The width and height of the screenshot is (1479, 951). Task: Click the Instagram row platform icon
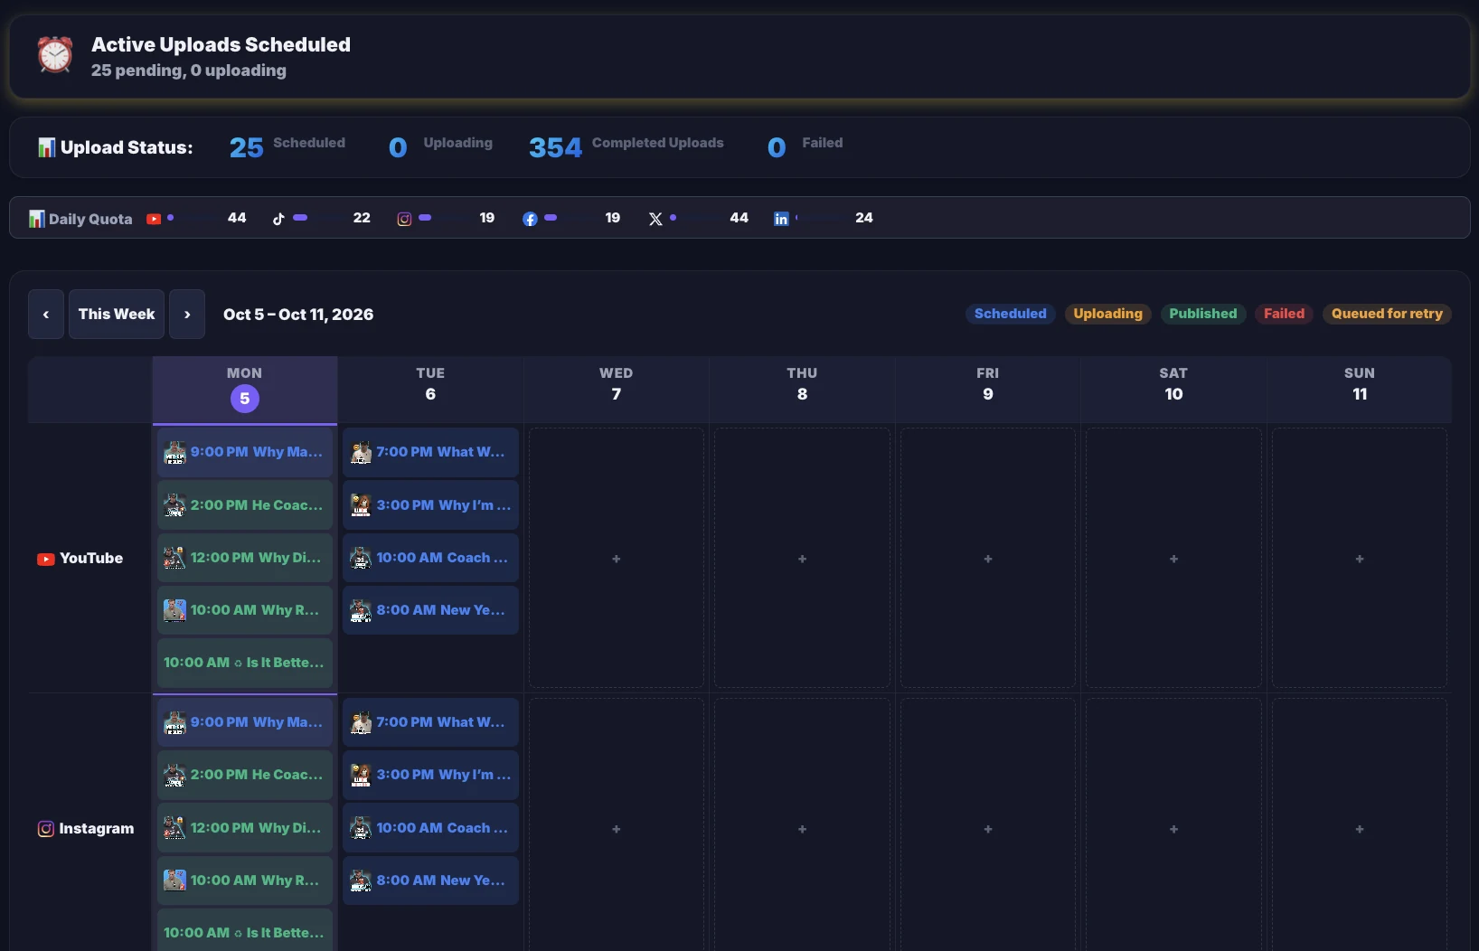point(45,829)
